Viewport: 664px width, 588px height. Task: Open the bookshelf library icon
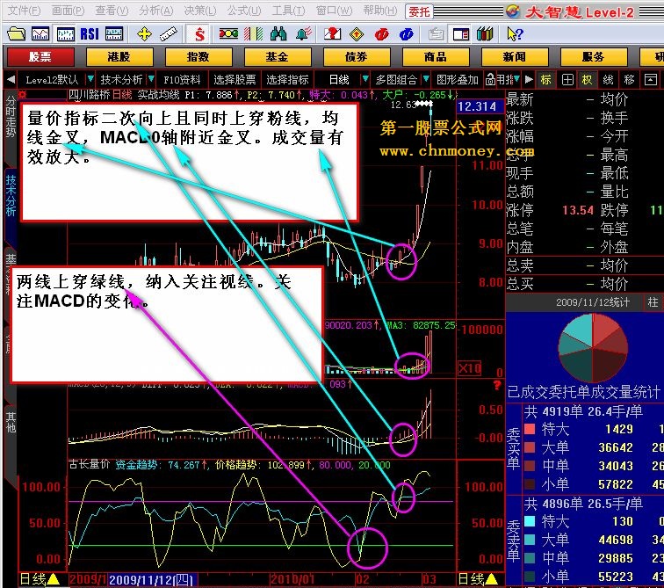tap(485, 34)
